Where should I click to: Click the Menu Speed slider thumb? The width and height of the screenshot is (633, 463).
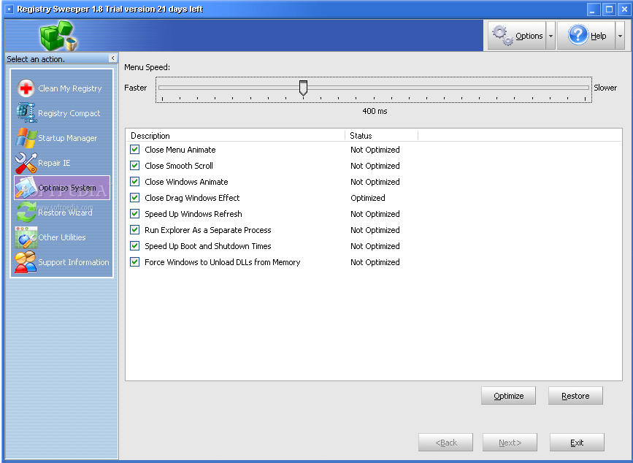[303, 88]
